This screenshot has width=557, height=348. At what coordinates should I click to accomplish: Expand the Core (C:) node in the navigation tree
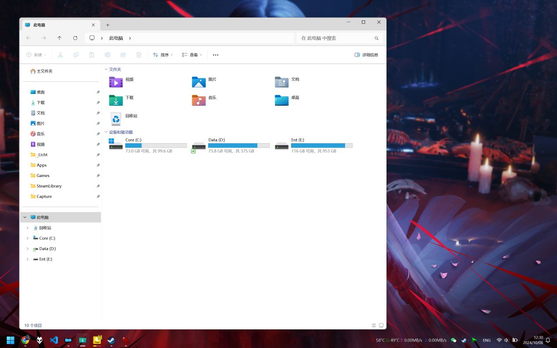point(27,238)
